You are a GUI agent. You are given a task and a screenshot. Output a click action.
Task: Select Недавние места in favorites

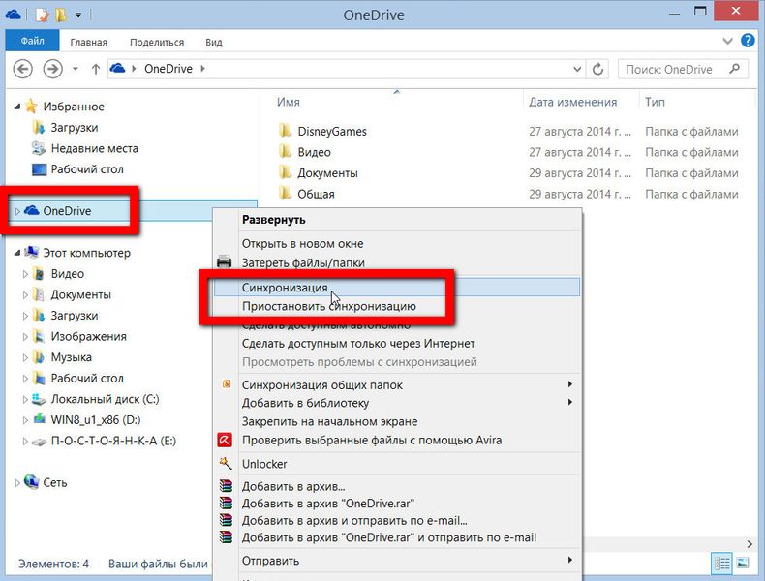point(94,148)
